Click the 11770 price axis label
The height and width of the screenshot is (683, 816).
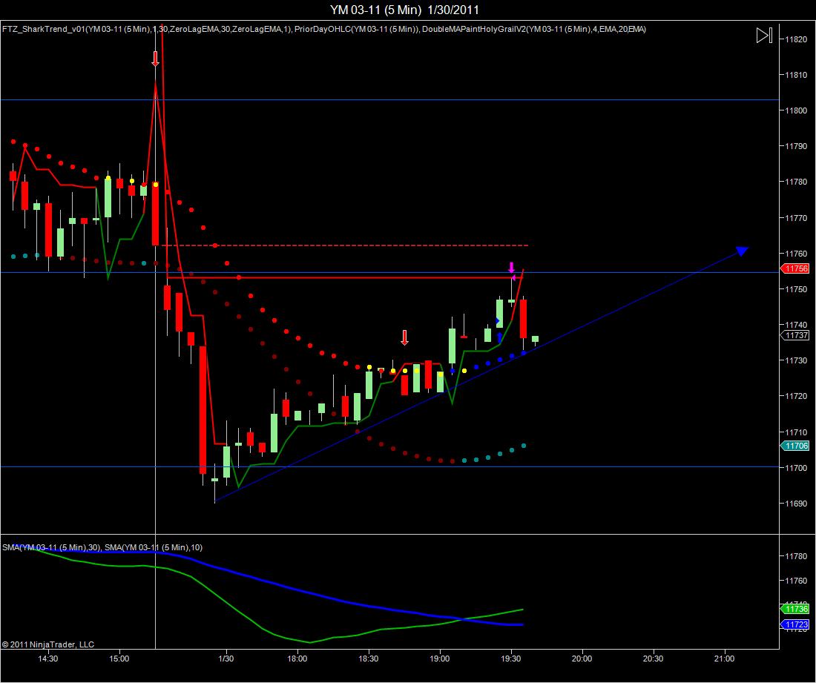pyautogui.click(x=796, y=217)
